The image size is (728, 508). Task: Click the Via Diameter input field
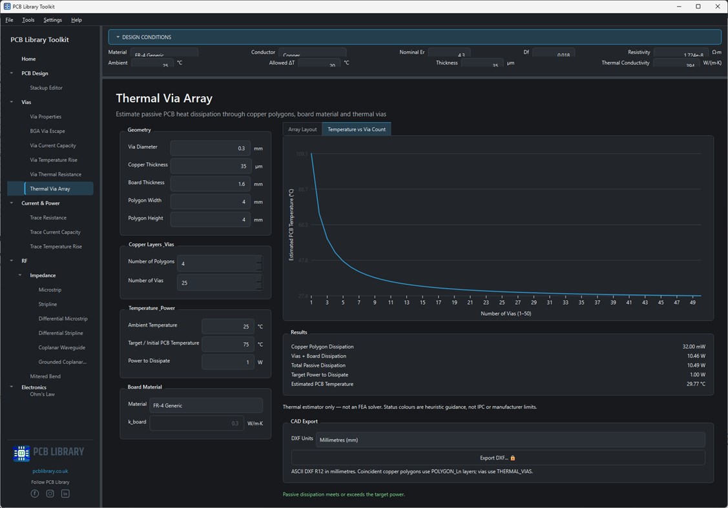211,148
